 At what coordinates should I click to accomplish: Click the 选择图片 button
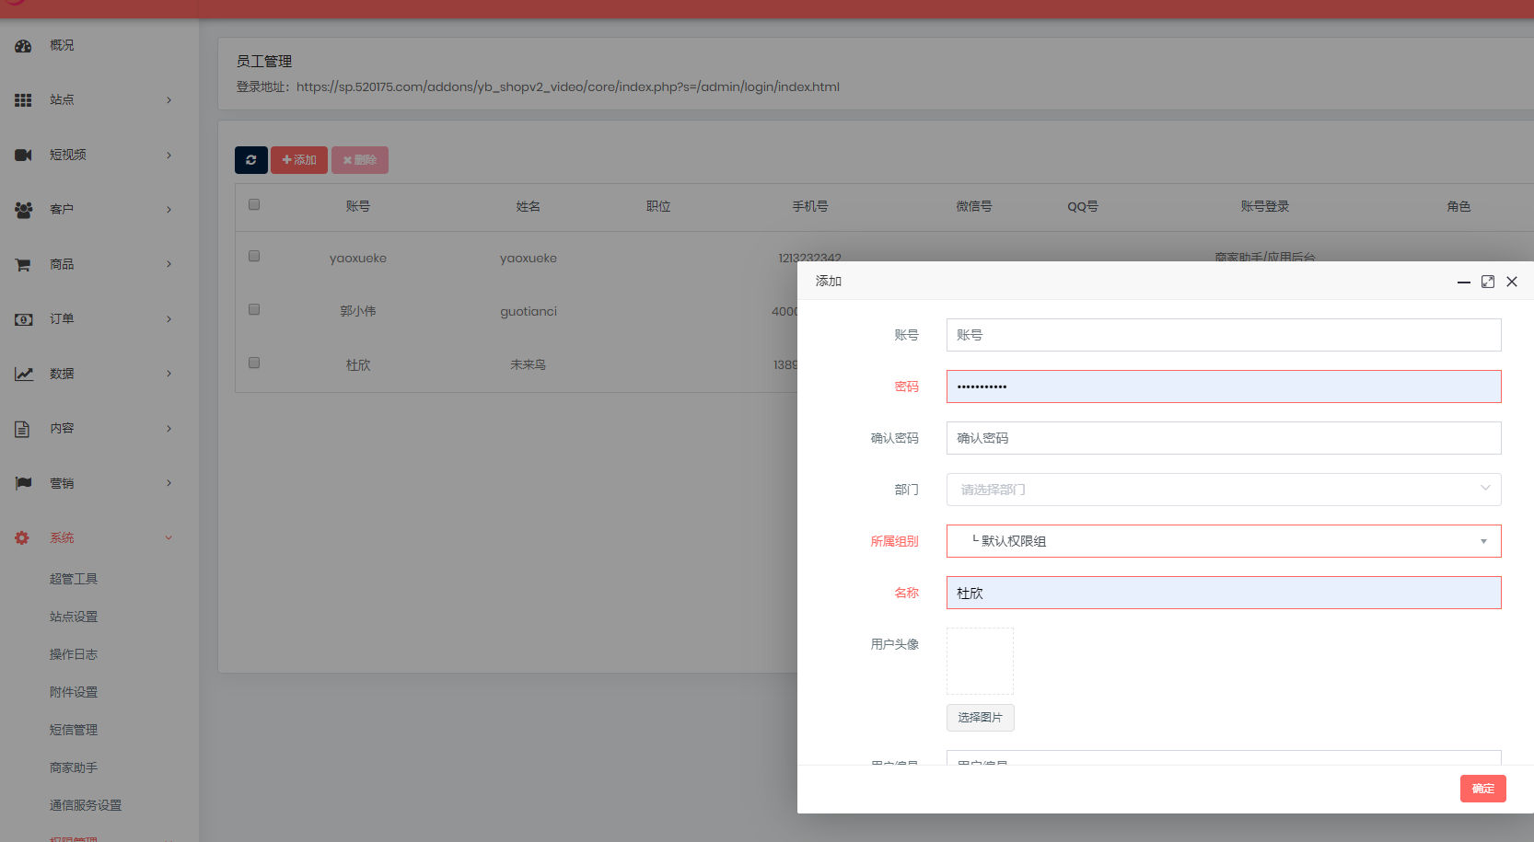[980, 718]
